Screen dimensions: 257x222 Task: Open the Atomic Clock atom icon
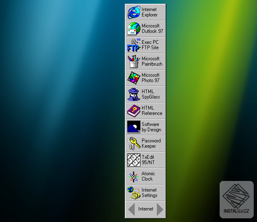[x=134, y=176]
